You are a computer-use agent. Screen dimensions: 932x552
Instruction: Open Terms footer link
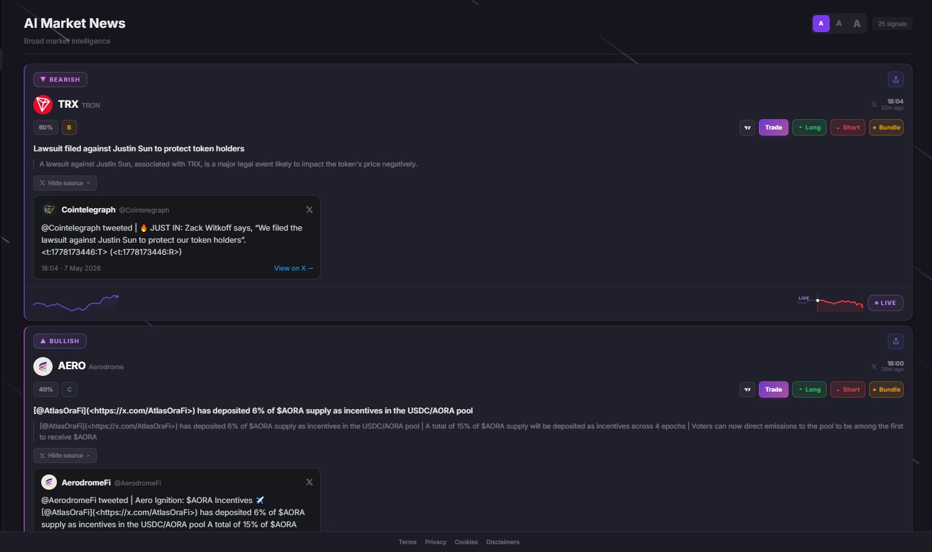(x=407, y=542)
